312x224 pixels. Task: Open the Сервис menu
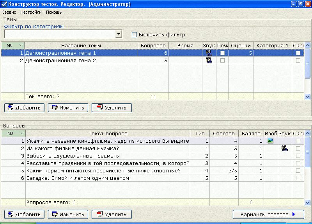[9, 12]
